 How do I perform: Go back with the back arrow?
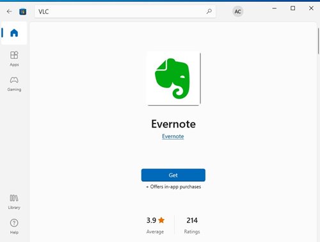tap(9, 12)
